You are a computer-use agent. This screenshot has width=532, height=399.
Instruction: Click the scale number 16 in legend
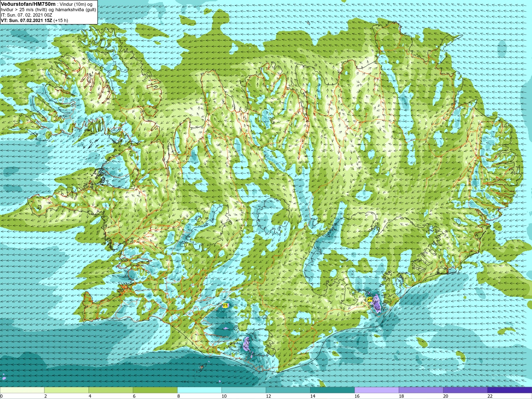click(x=357, y=396)
